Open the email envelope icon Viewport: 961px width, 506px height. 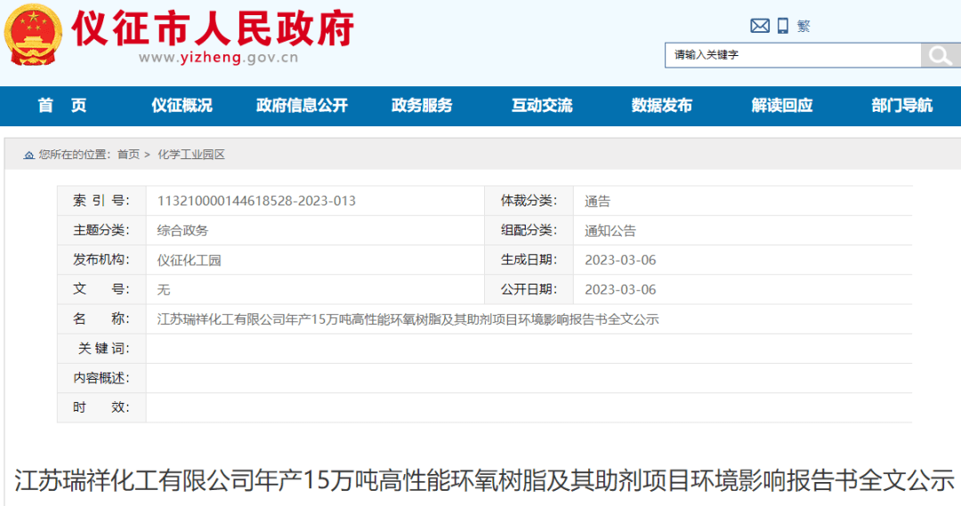(759, 26)
